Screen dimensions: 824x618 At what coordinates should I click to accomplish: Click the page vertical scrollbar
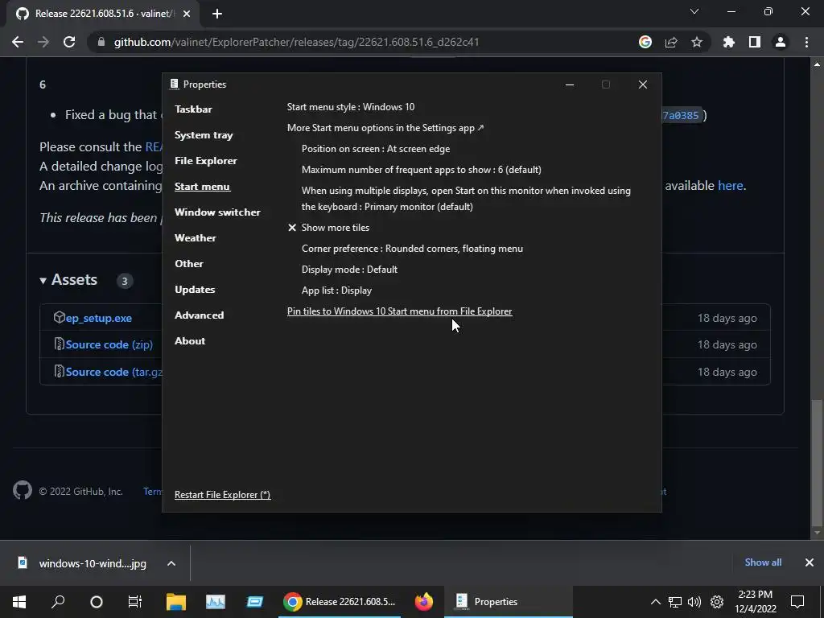[817, 463]
